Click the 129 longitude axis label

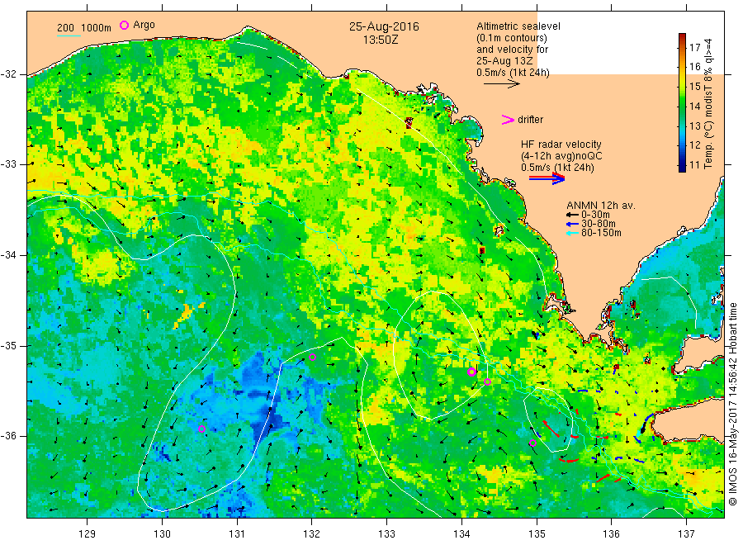pyautogui.click(x=88, y=534)
